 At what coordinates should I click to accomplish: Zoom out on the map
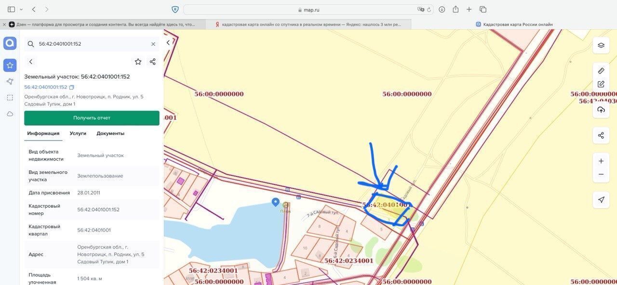pyautogui.click(x=601, y=174)
